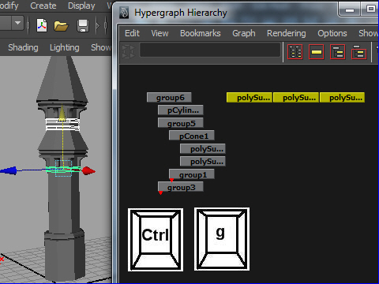Select the first yellow polySu... node
This screenshot has width=379, height=284.
point(250,97)
